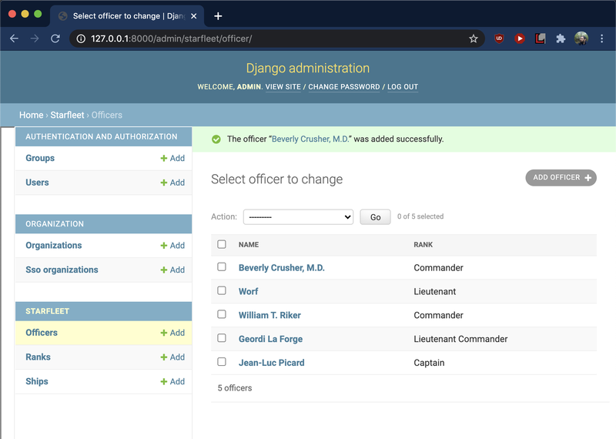Check the William T. Riker checkbox
The width and height of the screenshot is (616, 439).
tap(222, 314)
